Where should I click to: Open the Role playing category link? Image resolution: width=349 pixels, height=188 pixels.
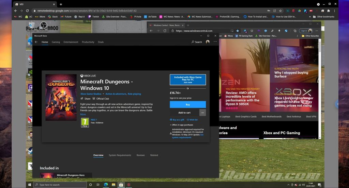click(134, 94)
